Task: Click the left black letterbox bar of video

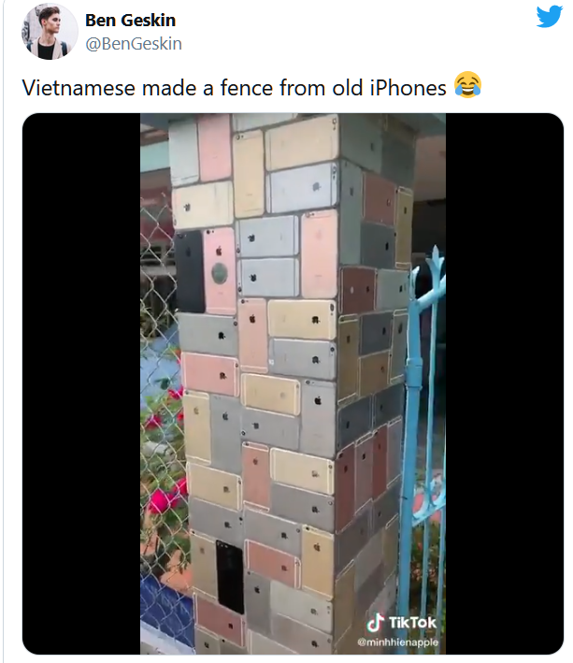Action: [81, 383]
